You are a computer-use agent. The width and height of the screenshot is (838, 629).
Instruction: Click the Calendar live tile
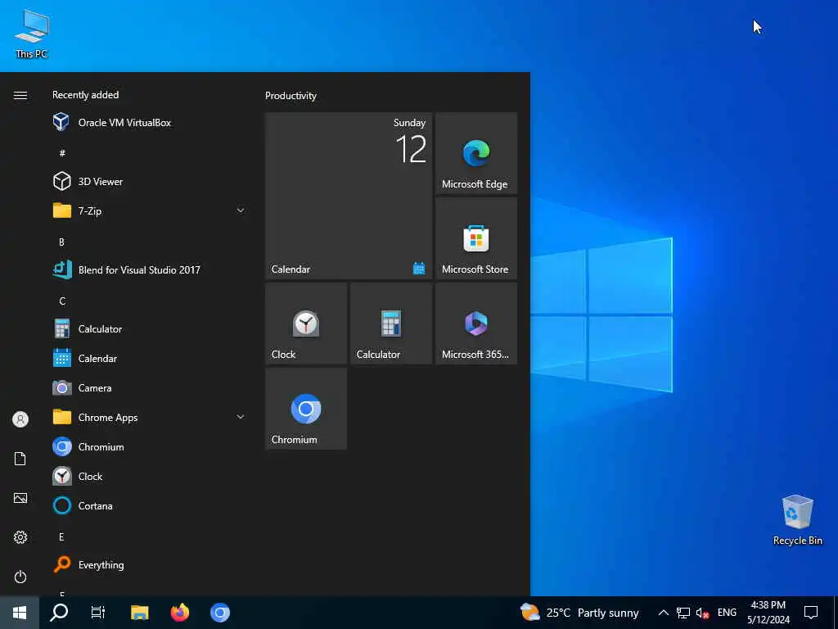coord(349,196)
